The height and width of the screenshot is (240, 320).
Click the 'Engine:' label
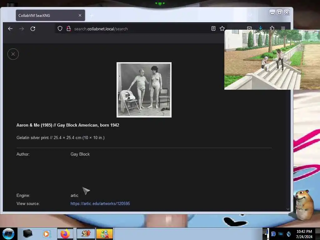click(23, 196)
